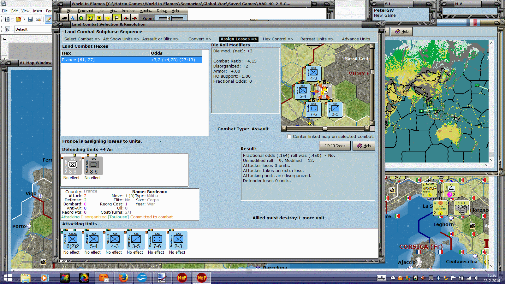
Task: Toggle Center linked map on selected combat
Action: 289,137
